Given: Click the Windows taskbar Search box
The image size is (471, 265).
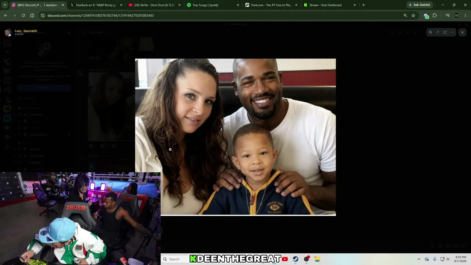Looking at the screenshot, I should pos(175,259).
